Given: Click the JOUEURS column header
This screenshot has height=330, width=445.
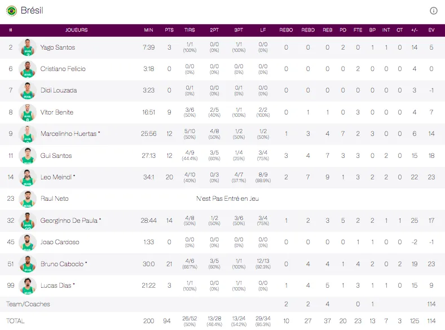Looking at the screenshot, I should (76, 30).
